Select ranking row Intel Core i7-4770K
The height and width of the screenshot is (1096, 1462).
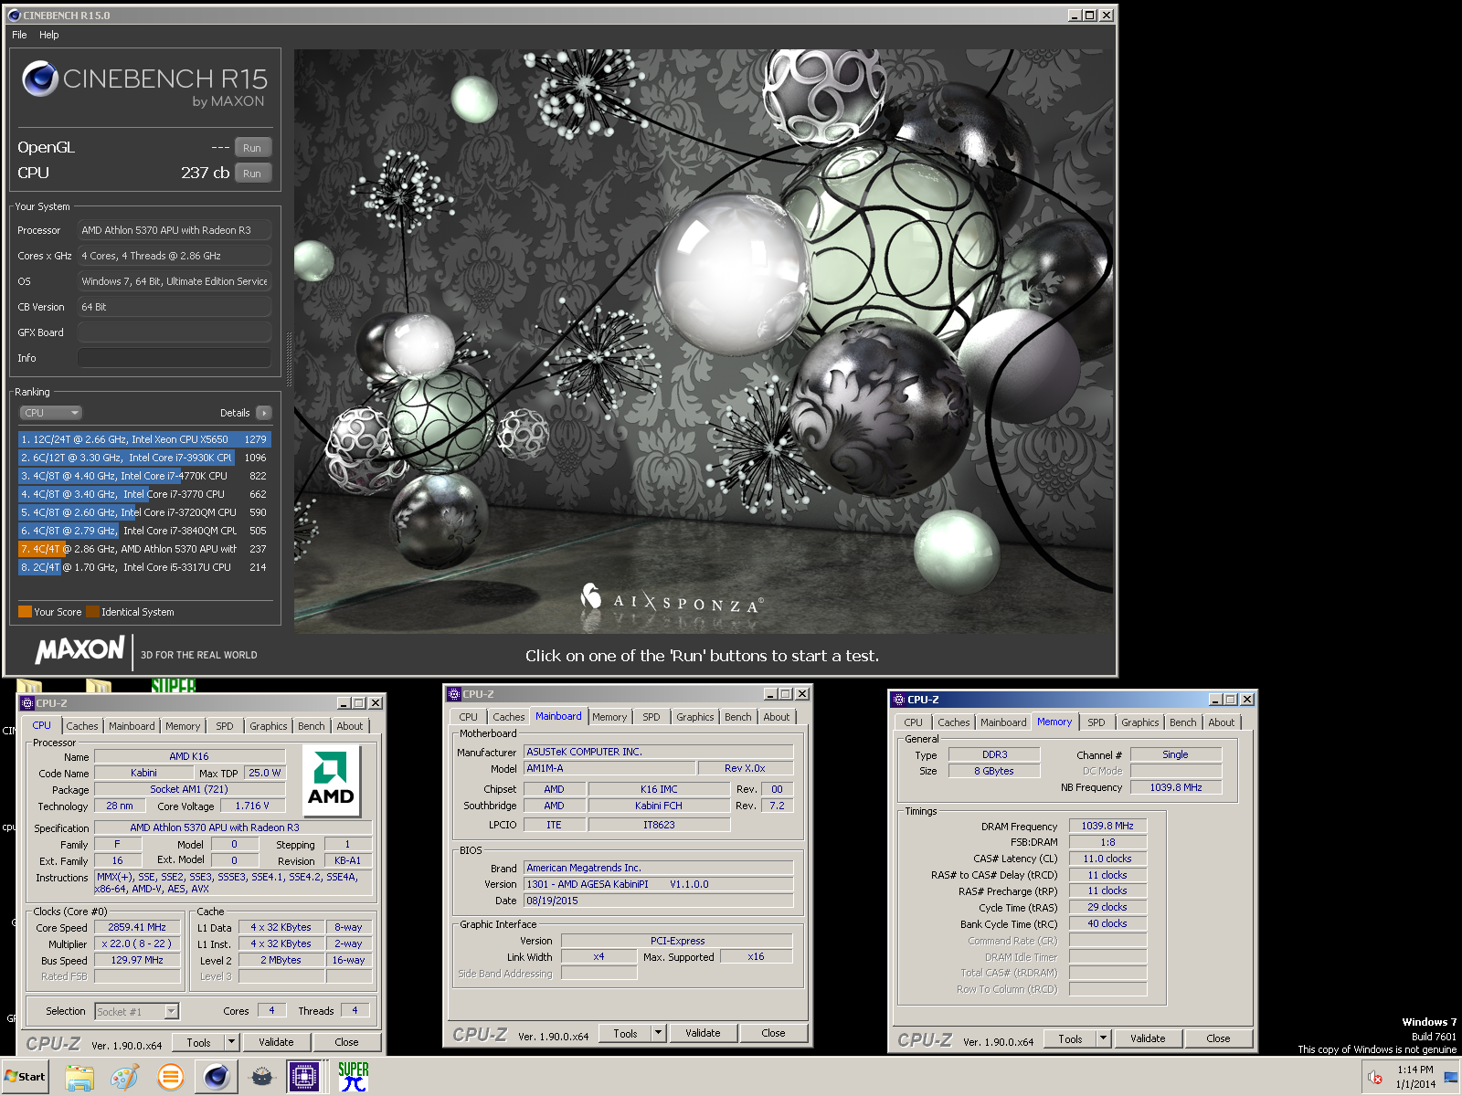click(x=144, y=476)
